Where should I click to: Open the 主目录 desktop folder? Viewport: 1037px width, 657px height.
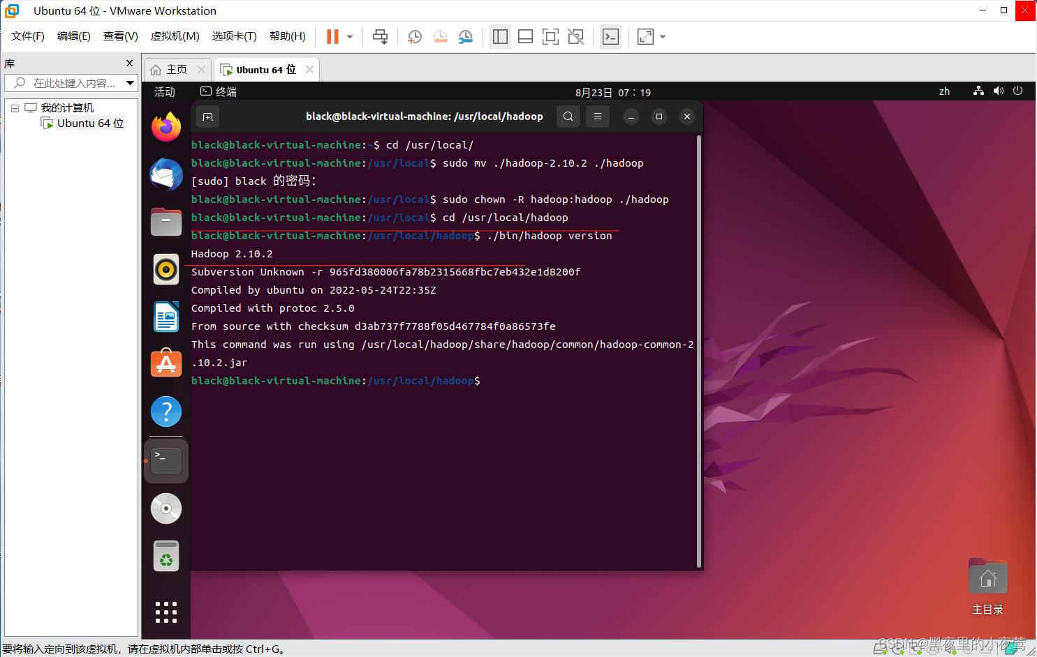pyautogui.click(x=988, y=587)
